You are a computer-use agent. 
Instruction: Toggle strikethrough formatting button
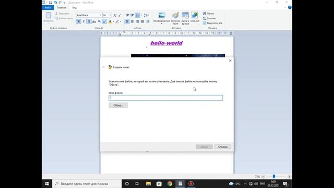click(x=94, y=21)
